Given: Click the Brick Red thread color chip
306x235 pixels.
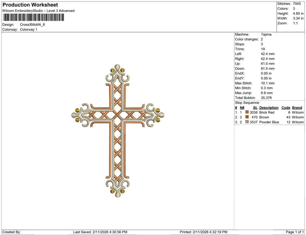Looking at the screenshot, I should click(247, 112).
